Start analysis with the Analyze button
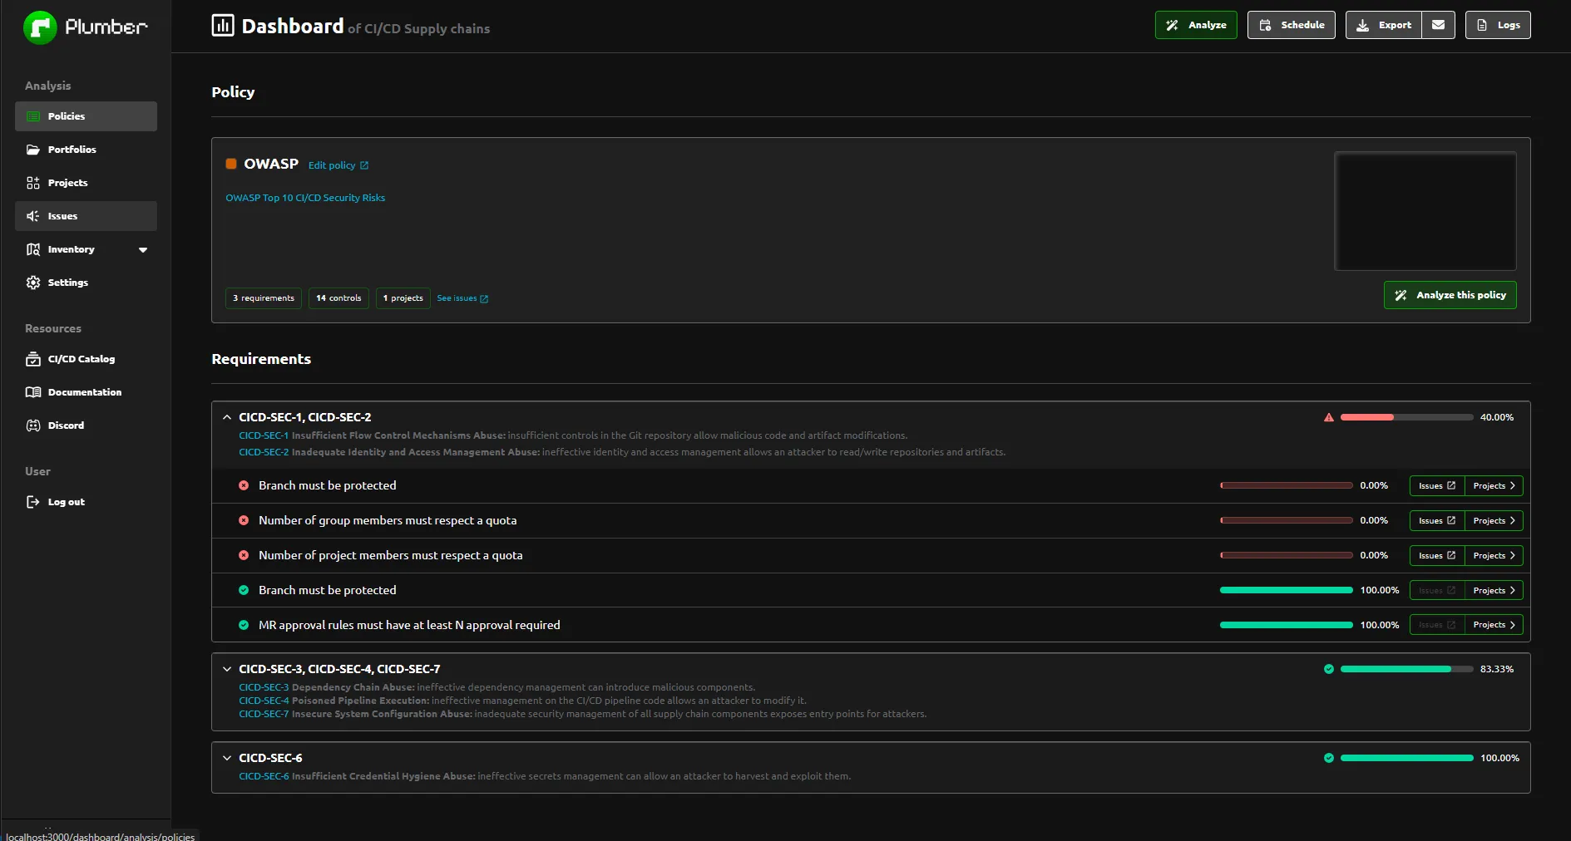The image size is (1571, 841). (x=1195, y=24)
